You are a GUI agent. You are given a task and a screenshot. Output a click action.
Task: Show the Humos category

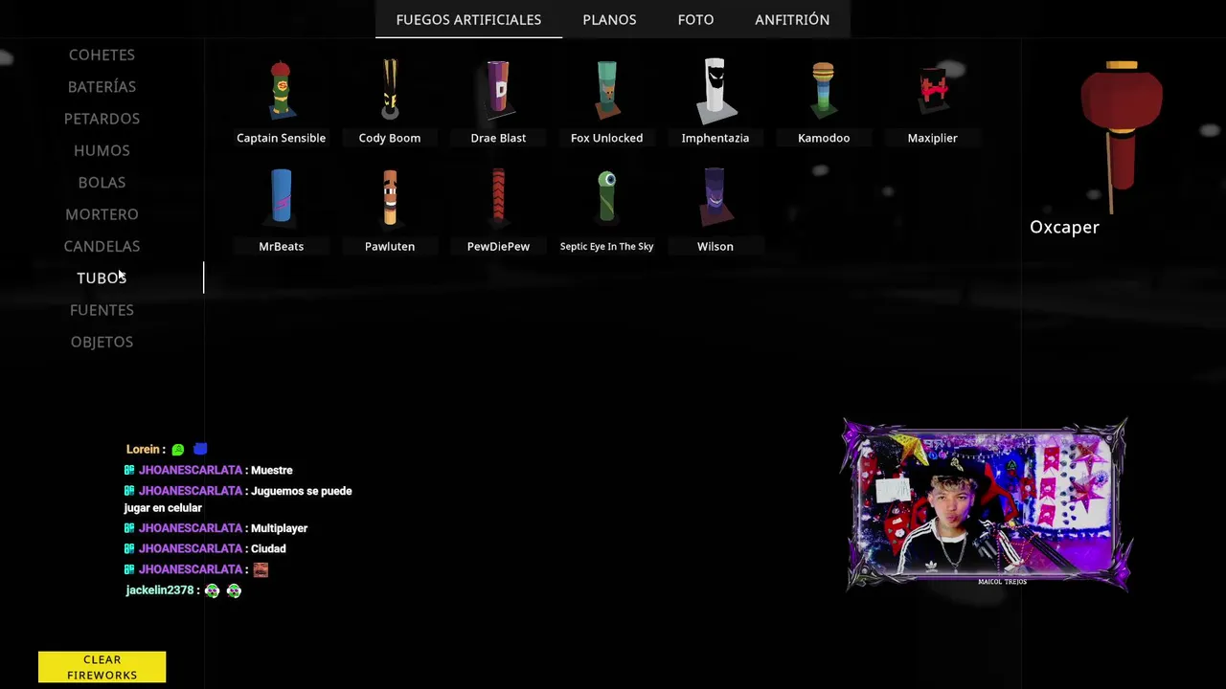point(102,150)
